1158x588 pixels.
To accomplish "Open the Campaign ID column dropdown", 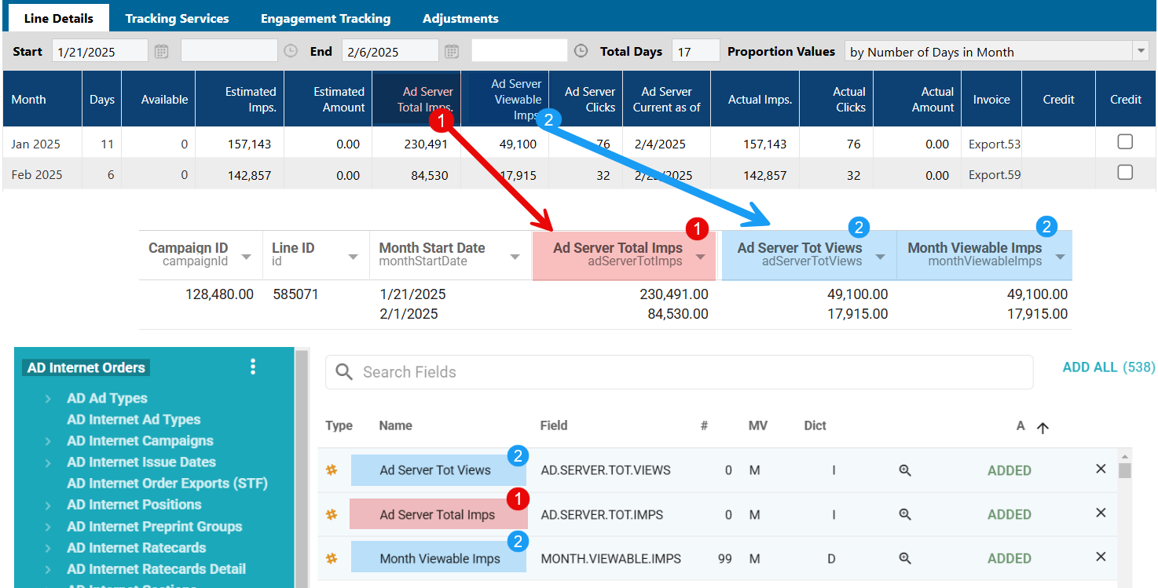I will point(247,257).
